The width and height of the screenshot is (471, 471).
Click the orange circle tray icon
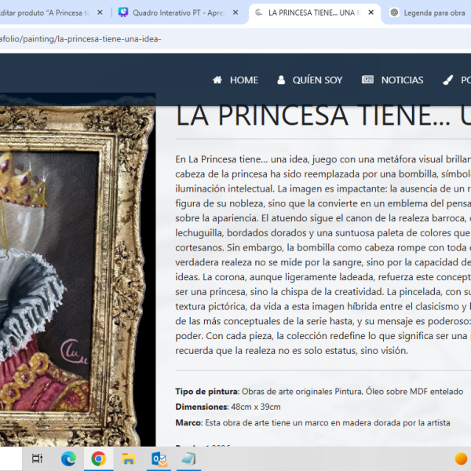(462, 459)
